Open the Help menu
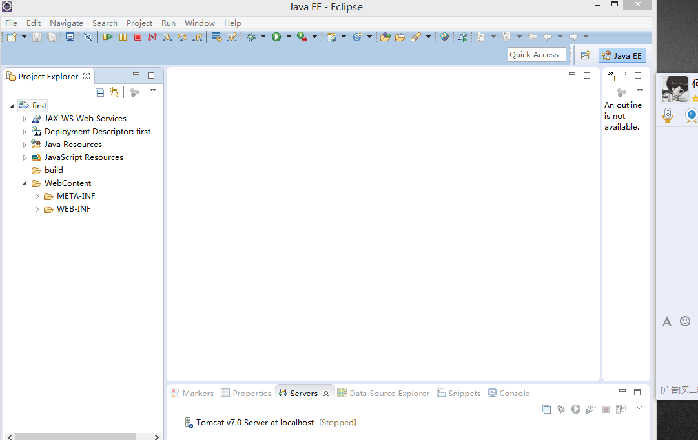This screenshot has width=698, height=440. pyautogui.click(x=232, y=23)
